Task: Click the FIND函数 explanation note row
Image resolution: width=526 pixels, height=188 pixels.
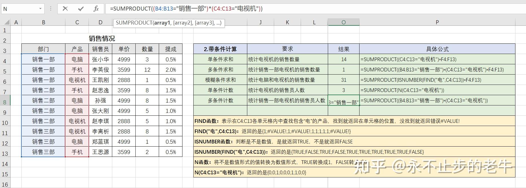Action: coord(354,121)
